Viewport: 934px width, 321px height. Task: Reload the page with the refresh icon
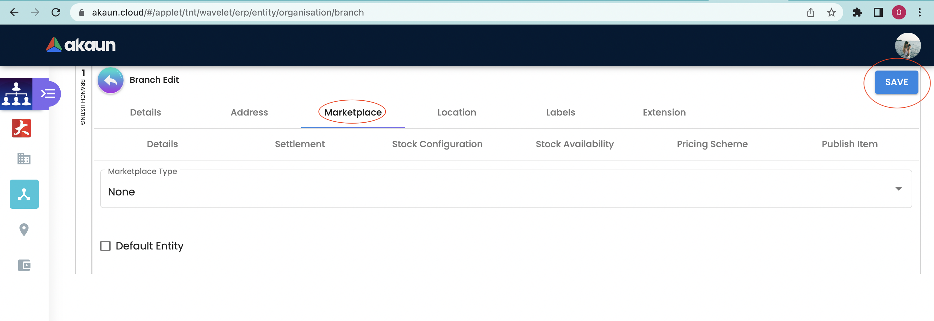tap(56, 13)
